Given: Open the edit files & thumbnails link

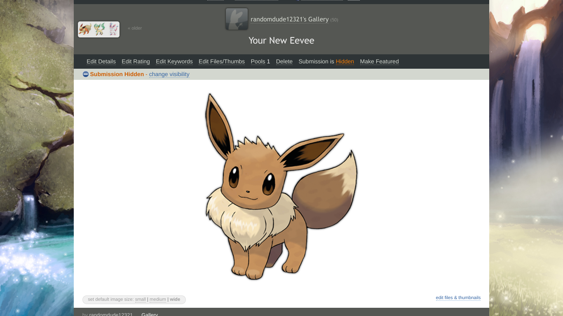Looking at the screenshot, I should tap(458, 297).
